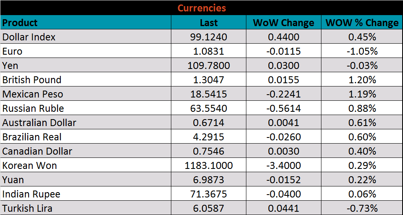
Task: Click the Euro product cell
Action: [12, 51]
